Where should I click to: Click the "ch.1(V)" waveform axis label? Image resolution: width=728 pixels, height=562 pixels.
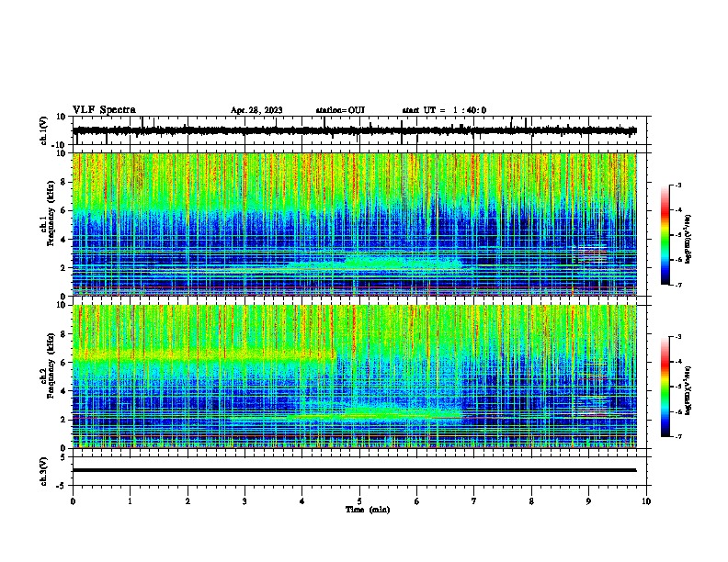[x=44, y=130]
